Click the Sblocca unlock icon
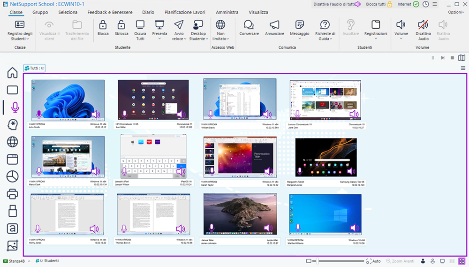 pos(121,25)
